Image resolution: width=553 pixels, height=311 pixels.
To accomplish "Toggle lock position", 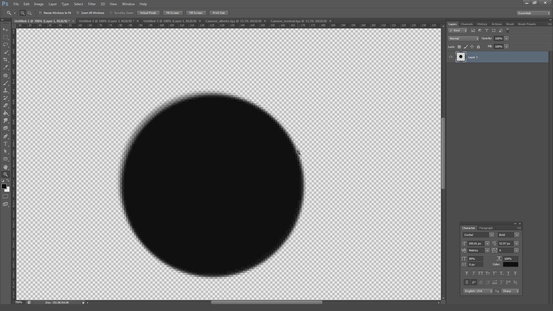I will click(x=472, y=47).
